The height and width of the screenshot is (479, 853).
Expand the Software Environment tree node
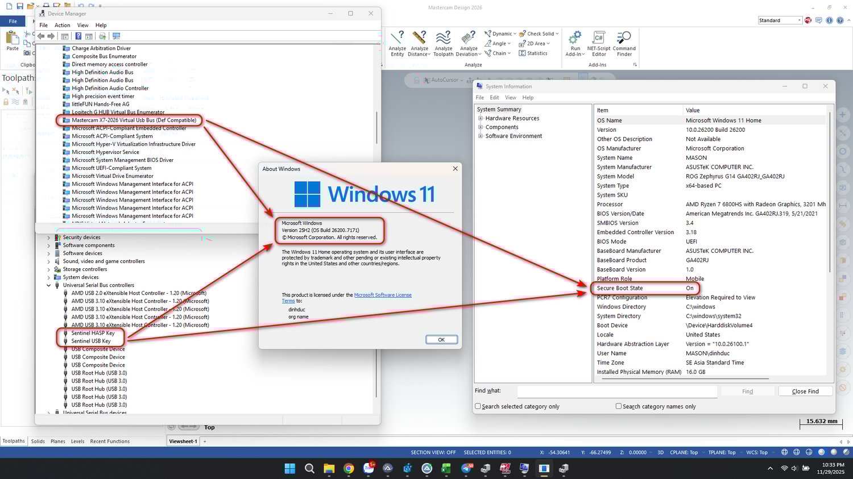481,136
